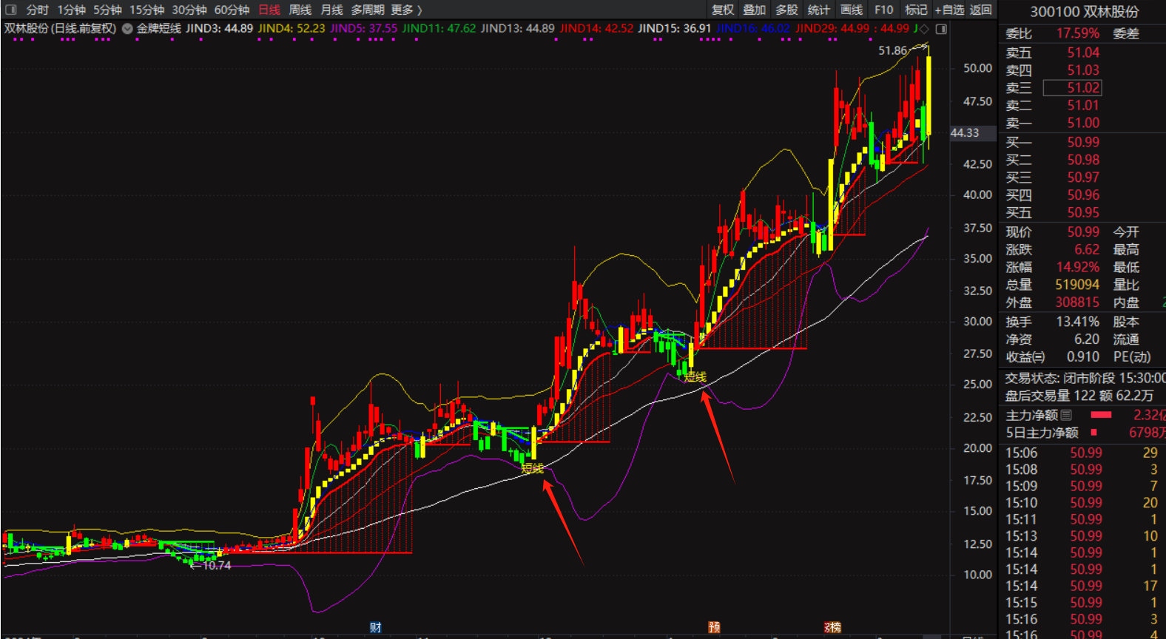Switch to 周线 weekly chart
The height and width of the screenshot is (639, 1166).
300,10
